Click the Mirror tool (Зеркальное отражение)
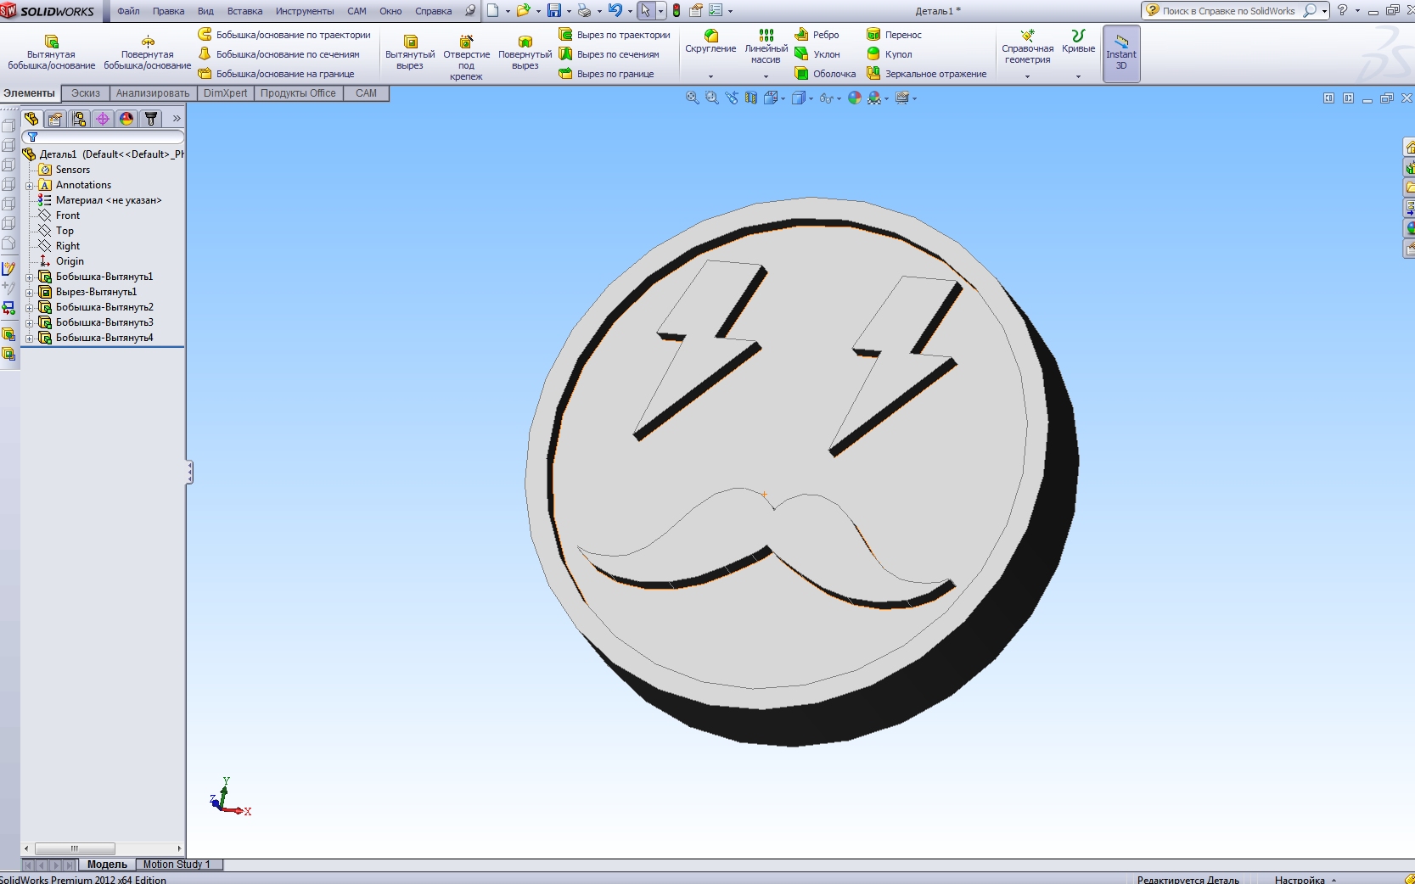Image resolution: width=1415 pixels, height=884 pixels. [926, 74]
